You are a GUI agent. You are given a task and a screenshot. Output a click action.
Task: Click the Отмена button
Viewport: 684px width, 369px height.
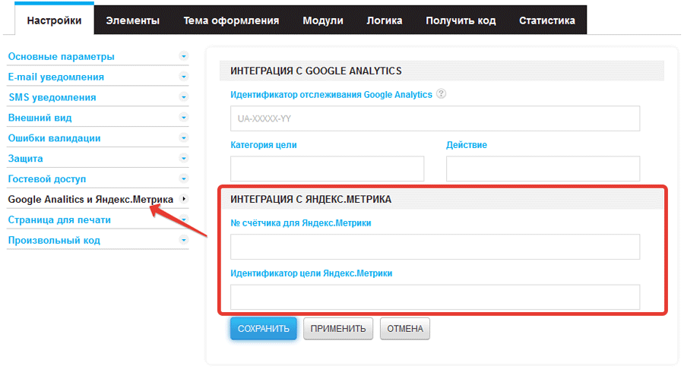click(405, 329)
